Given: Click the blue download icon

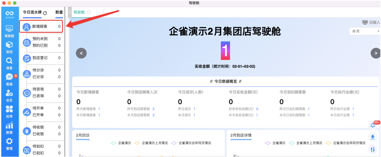Looking at the screenshot, I should tap(373, 137).
